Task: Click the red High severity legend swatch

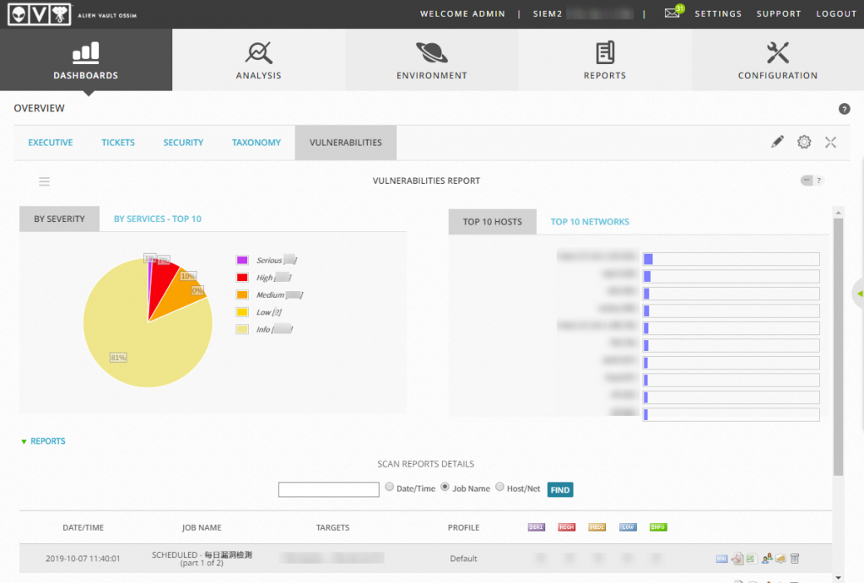Action: (x=242, y=278)
